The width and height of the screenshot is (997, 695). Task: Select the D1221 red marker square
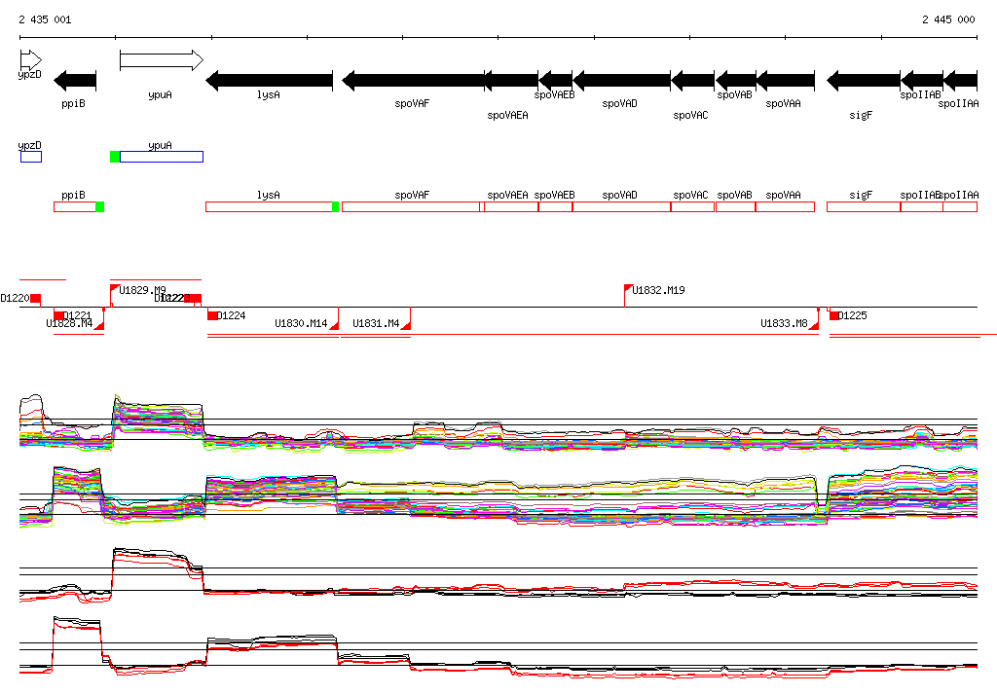tap(58, 315)
